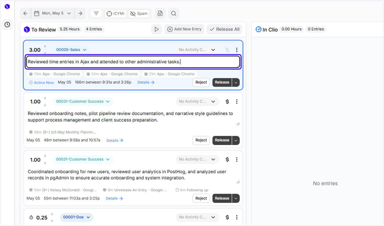
Task: Click the stopwatch icon on 0.25 entry
Action: point(31,217)
